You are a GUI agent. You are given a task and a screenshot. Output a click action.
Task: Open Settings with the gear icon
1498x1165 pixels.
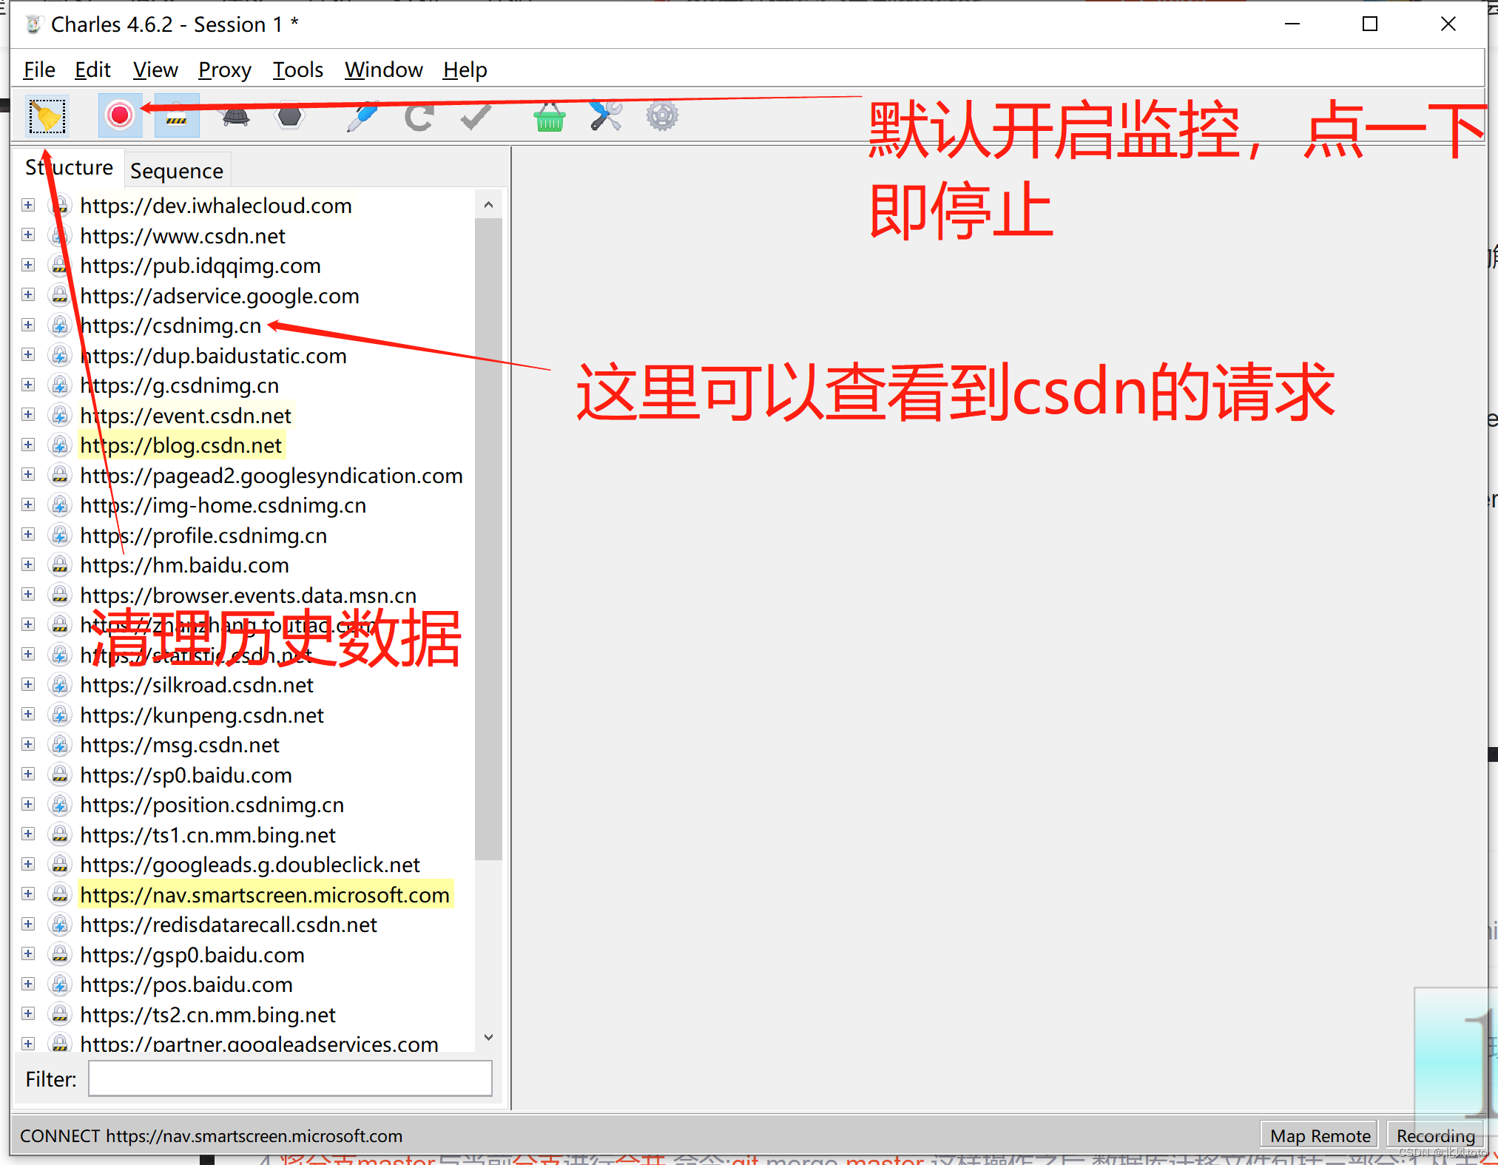662,116
